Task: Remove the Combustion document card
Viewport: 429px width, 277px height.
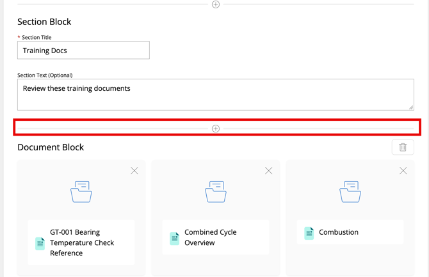Action: coord(403,171)
